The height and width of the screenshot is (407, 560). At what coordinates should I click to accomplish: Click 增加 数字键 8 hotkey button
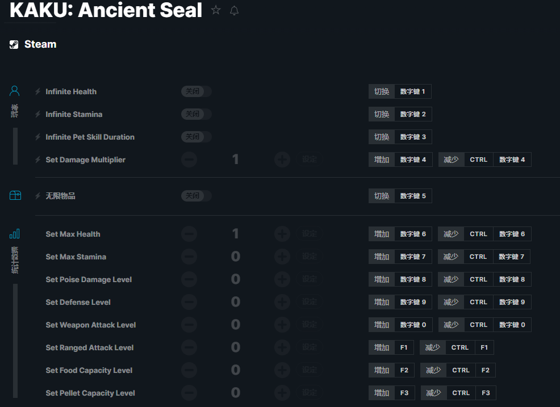click(x=400, y=279)
